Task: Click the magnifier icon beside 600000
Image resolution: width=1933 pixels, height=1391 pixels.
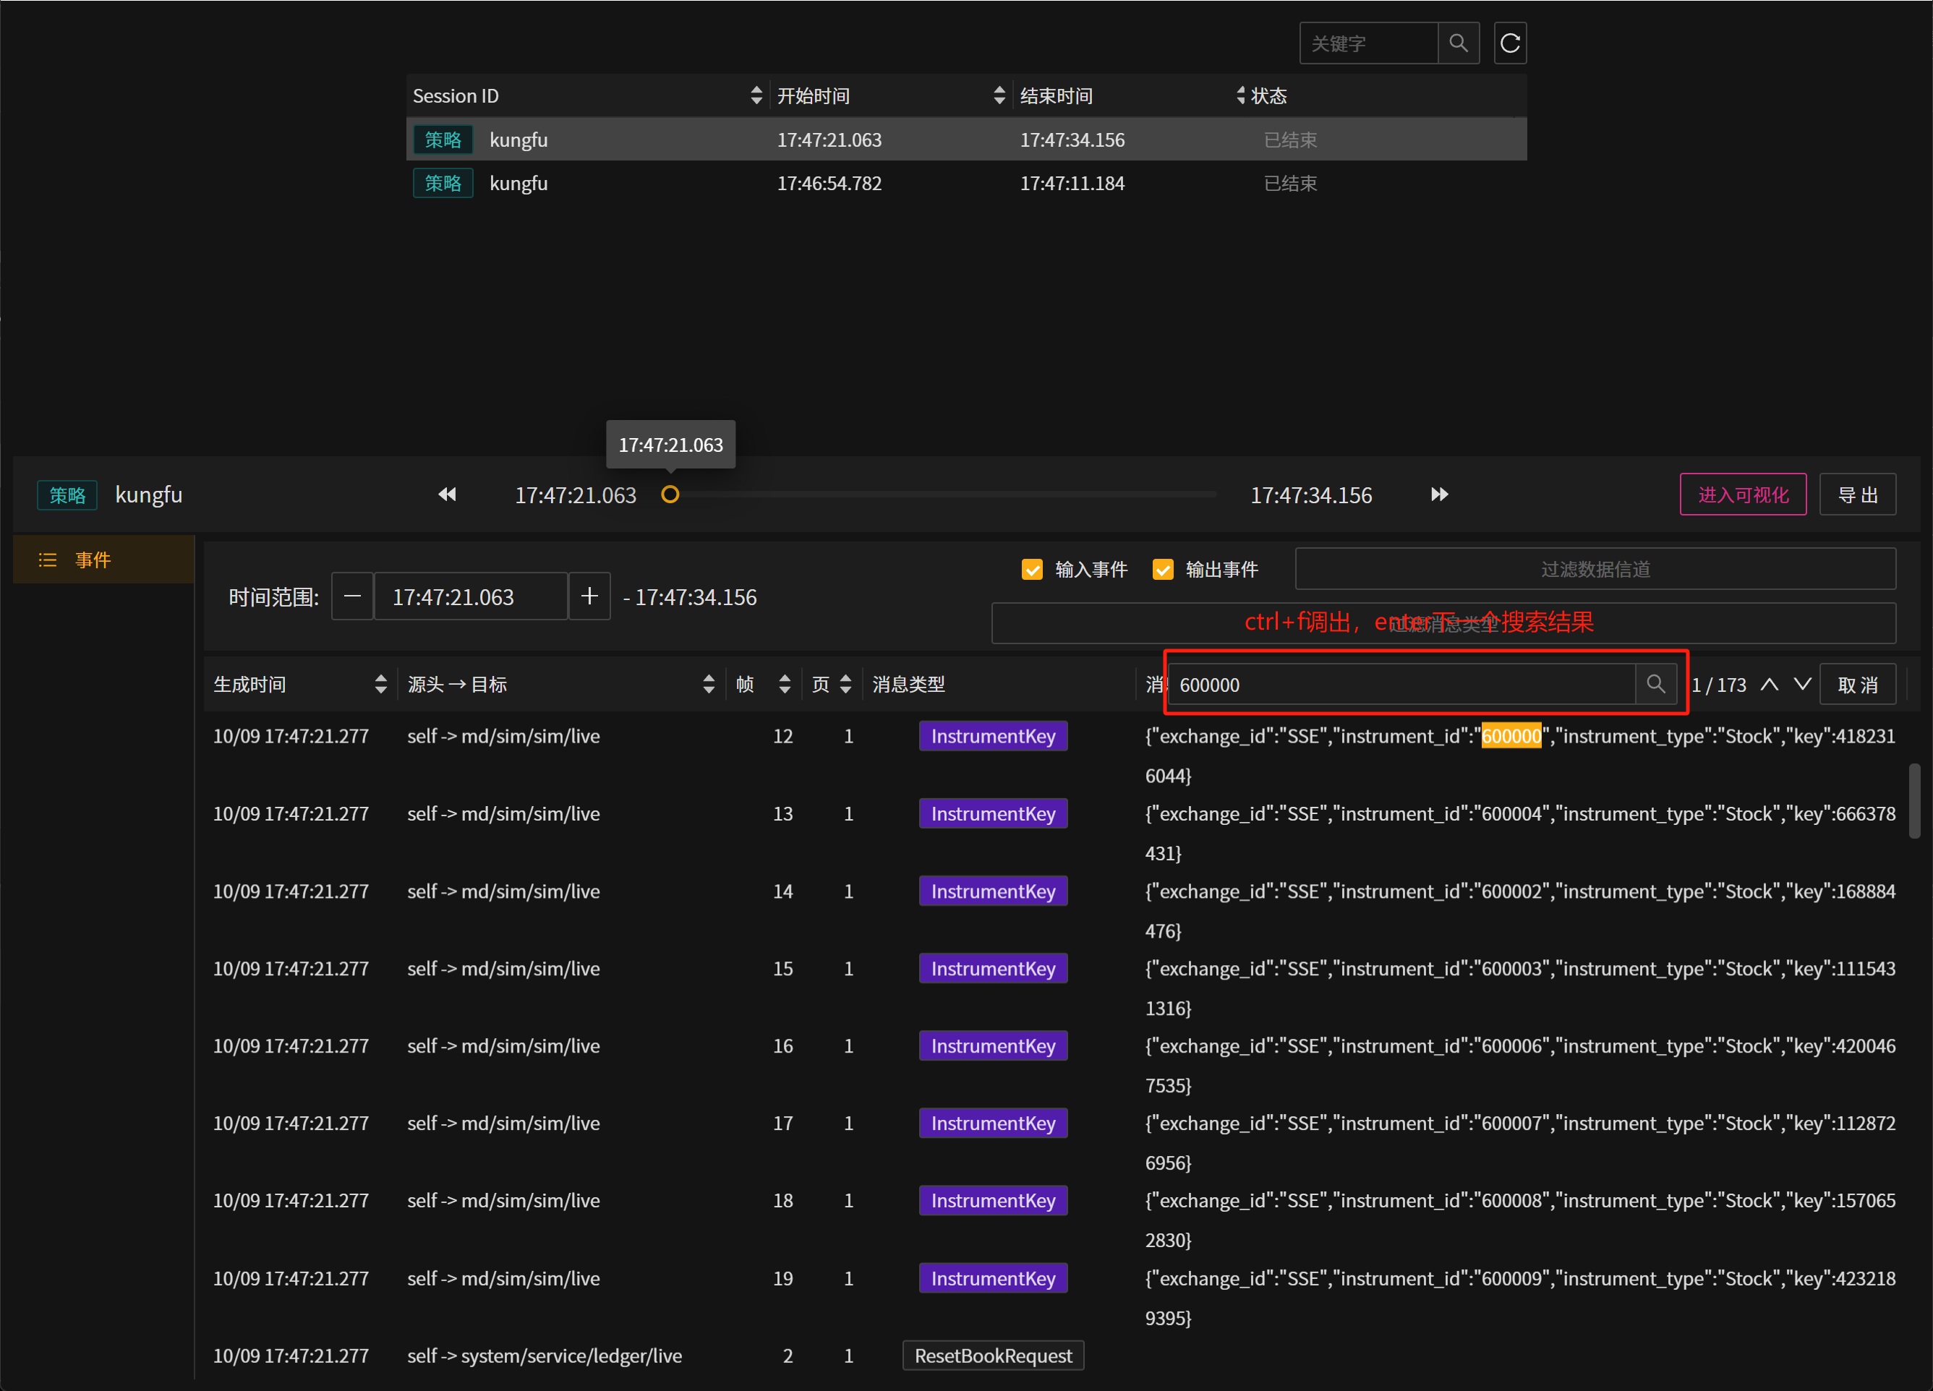Action: click(x=1655, y=683)
